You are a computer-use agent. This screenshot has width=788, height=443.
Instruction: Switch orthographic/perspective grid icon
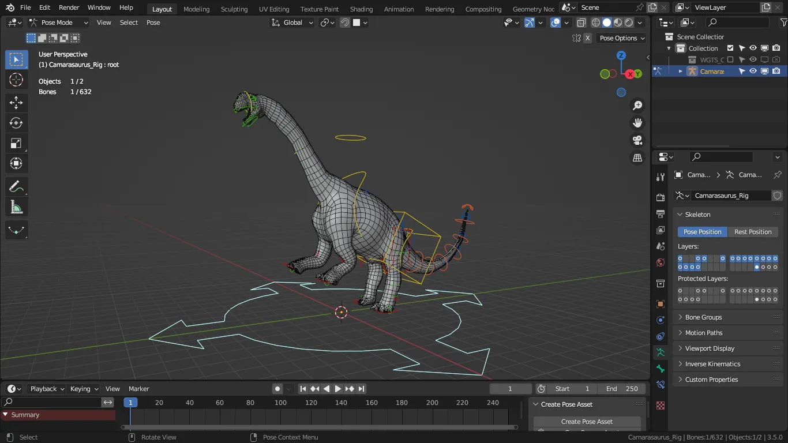click(x=637, y=157)
